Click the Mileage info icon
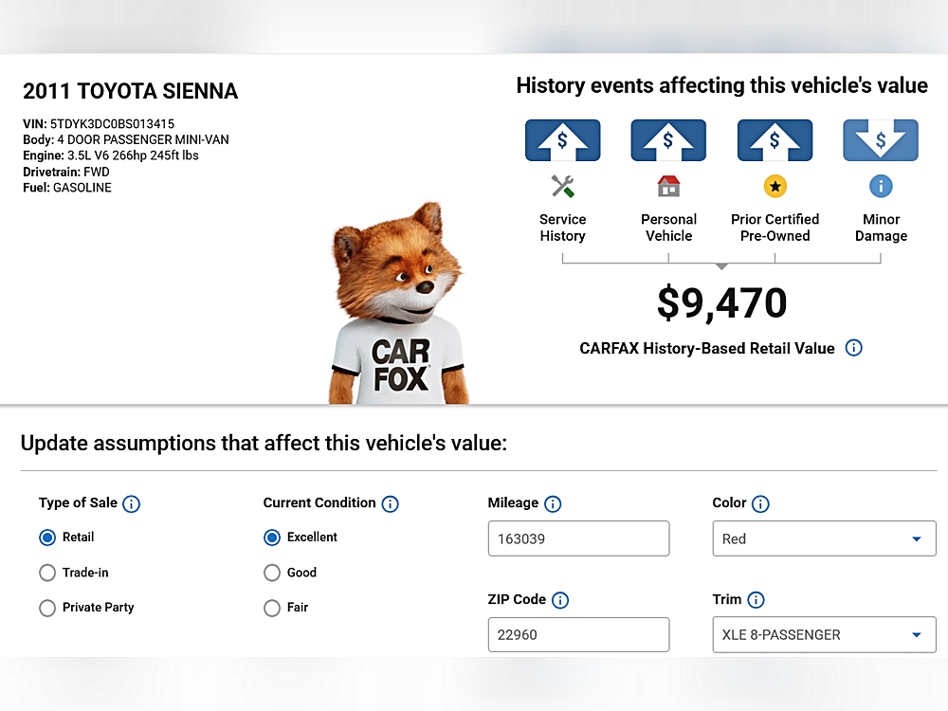 [x=553, y=503]
